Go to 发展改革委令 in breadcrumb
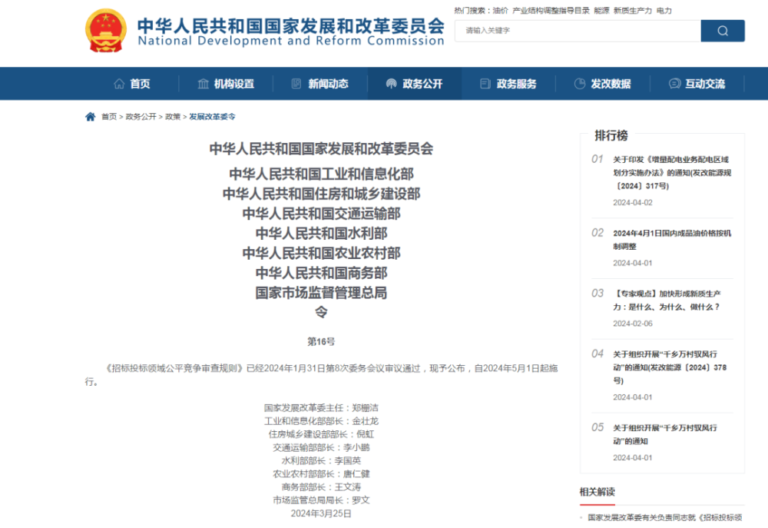 coord(212,117)
